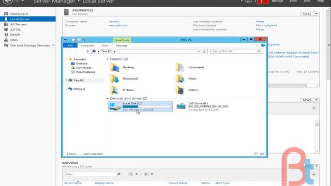This screenshot has width=331, height=186.
Task: Click the Not configured Windows Update link
Action: (267, 25)
